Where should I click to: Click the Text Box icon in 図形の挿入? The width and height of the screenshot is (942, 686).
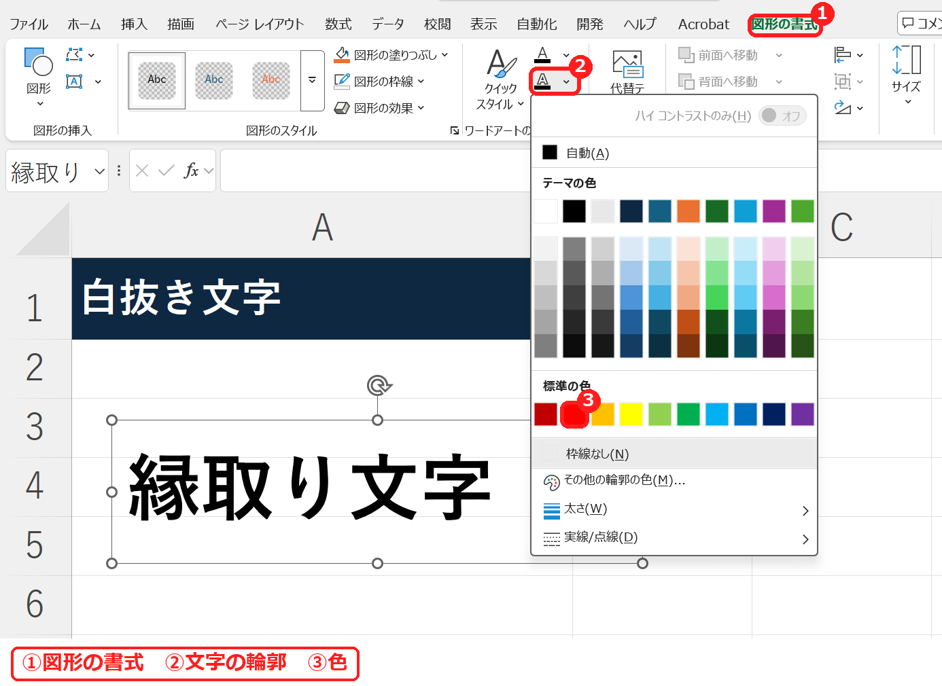coord(74,82)
